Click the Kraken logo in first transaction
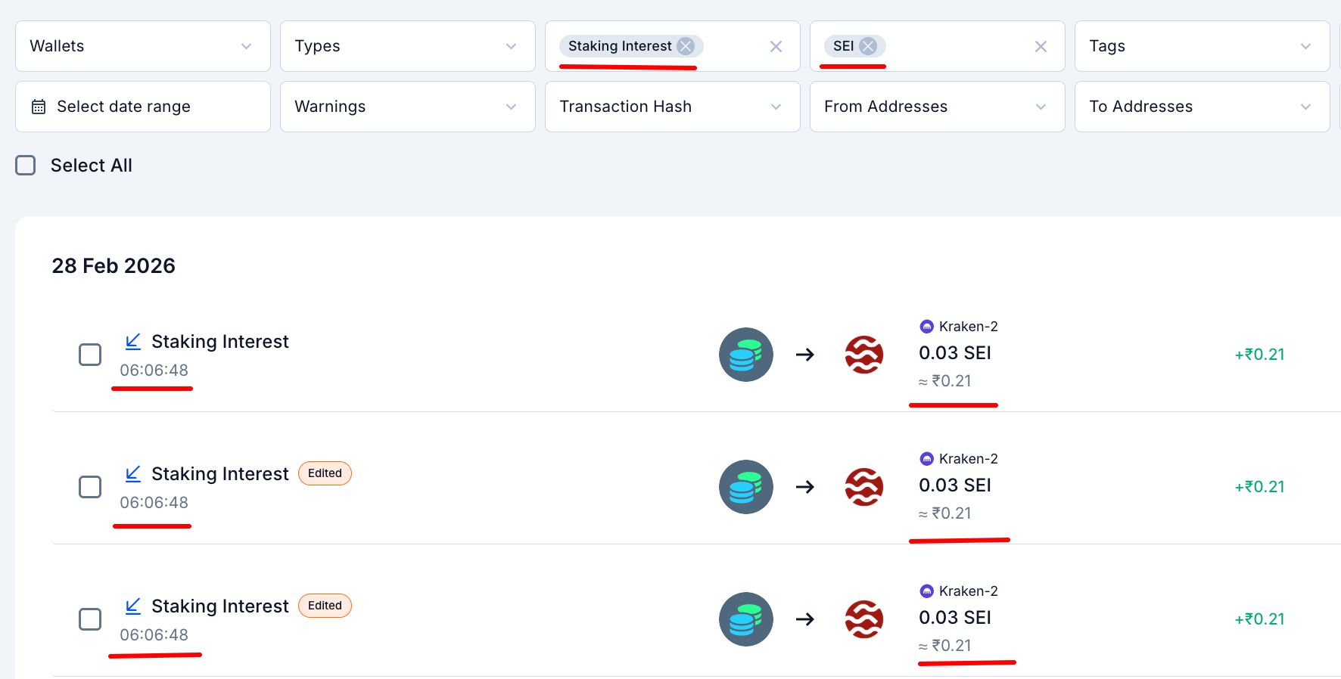 coord(926,327)
